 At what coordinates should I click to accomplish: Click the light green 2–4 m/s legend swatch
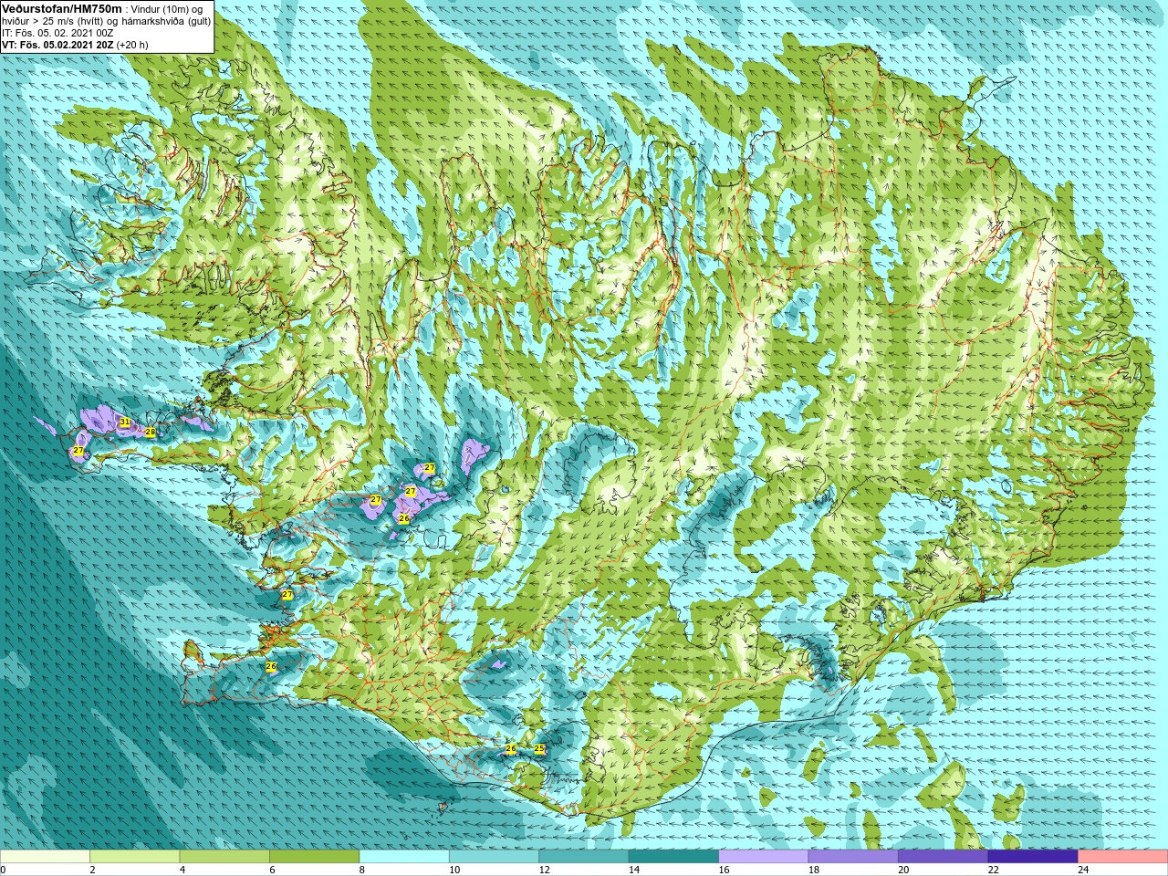point(134,857)
